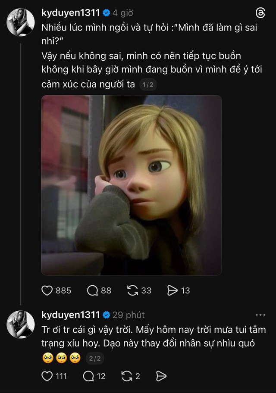276x393 pixels.
Task: Open comments on the post with 88 replies
Action: pos(93,291)
